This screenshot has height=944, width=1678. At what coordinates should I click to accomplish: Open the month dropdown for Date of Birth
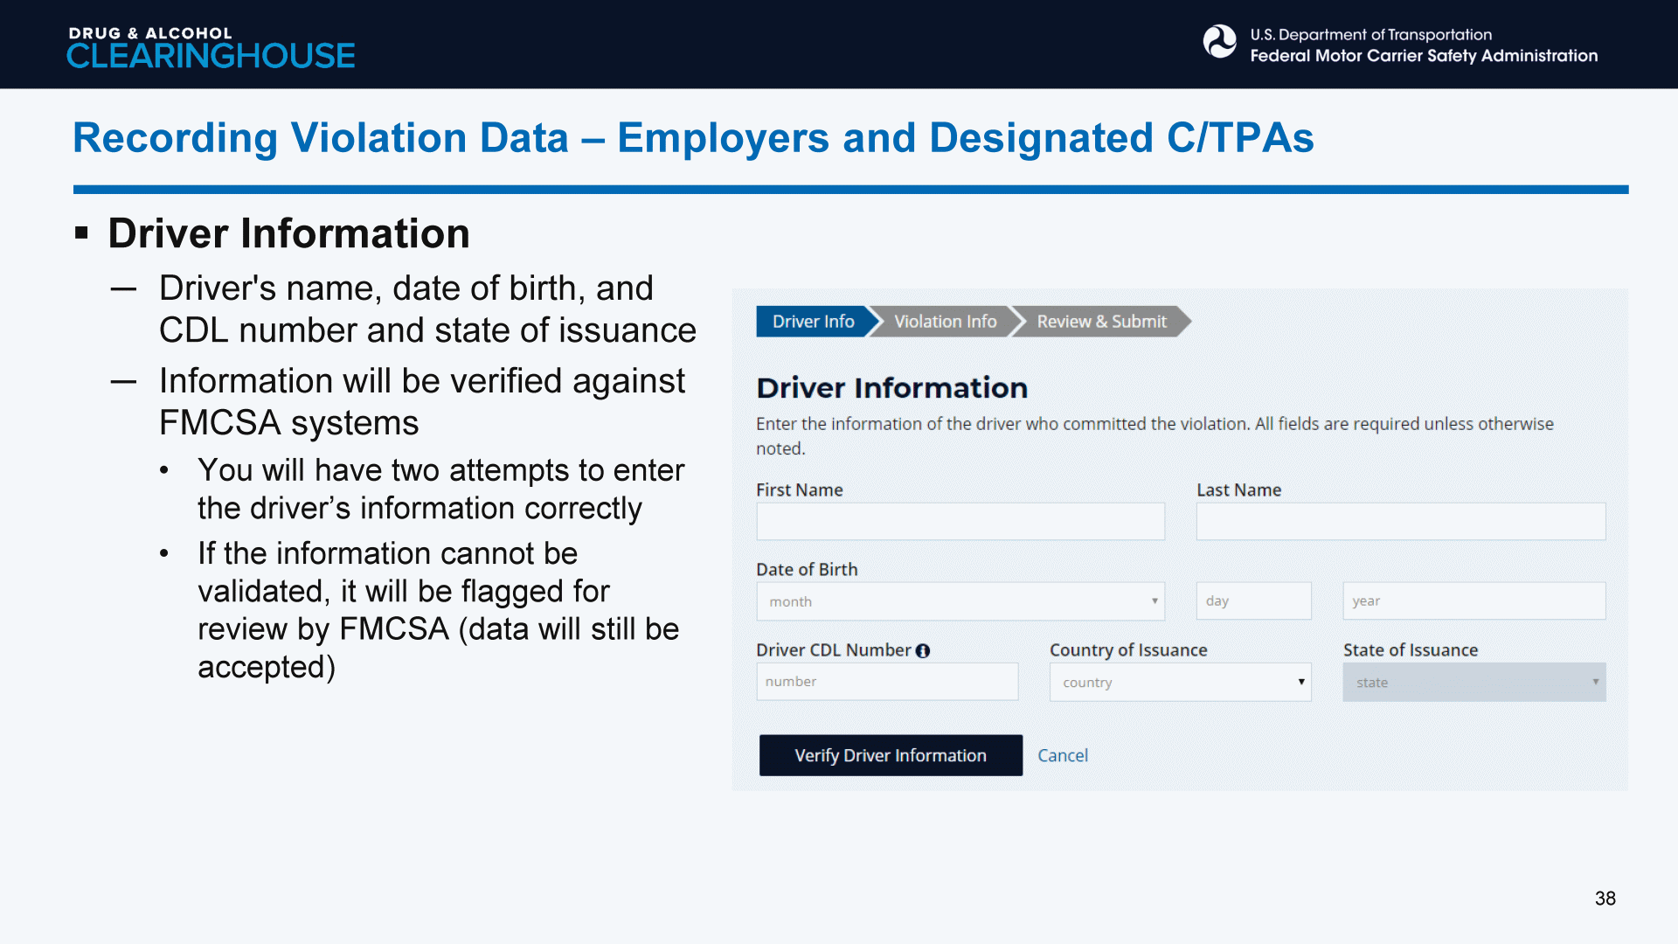(960, 601)
